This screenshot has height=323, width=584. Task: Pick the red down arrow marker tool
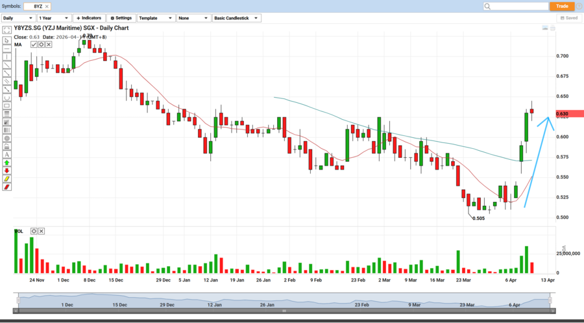tap(6, 171)
